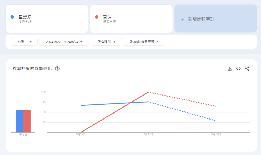This screenshot has width=261, height=155.
Task: Open the embed code view
Action: tap(238, 69)
